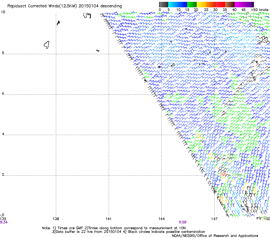270x238 pixels.
Task: Click the longitude '135' axis label
Action: (3, 219)
